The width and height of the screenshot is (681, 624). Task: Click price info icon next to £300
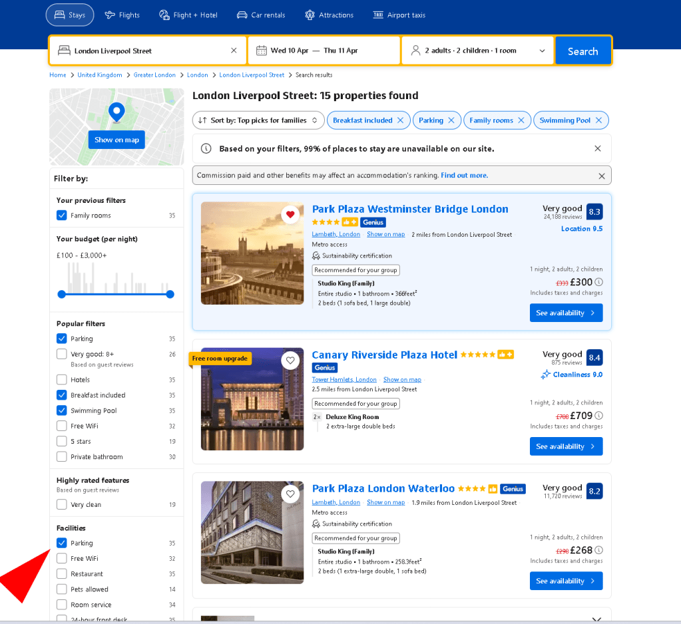click(x=599, y=282)
